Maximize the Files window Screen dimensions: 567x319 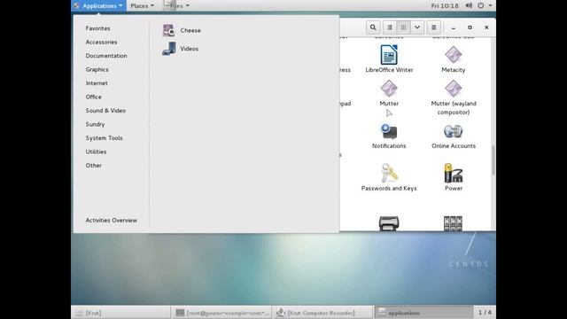470,27
